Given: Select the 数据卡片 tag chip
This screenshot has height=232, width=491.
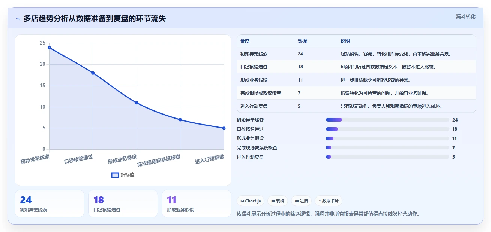Looking at the screenshot, I should pyautogui.click(x=328, y=201).
